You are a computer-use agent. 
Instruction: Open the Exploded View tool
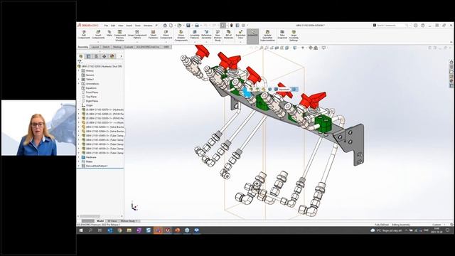240,34
